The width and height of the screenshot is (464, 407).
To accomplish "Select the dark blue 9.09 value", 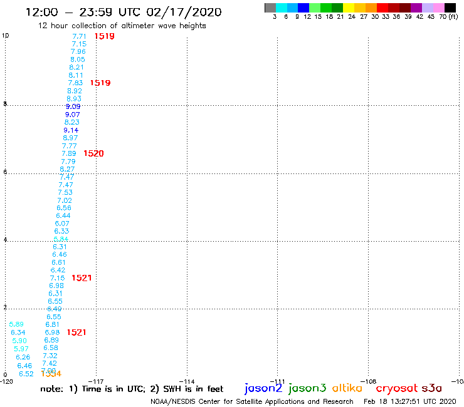I will coord(73,106).
